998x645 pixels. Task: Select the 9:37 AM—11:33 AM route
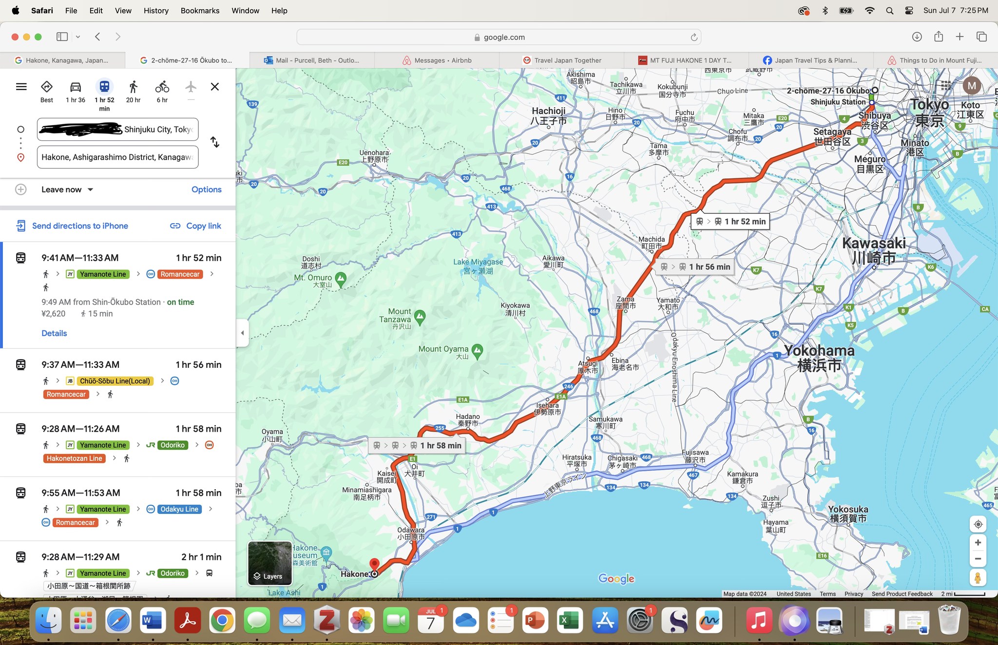click(x=118, y=380)
